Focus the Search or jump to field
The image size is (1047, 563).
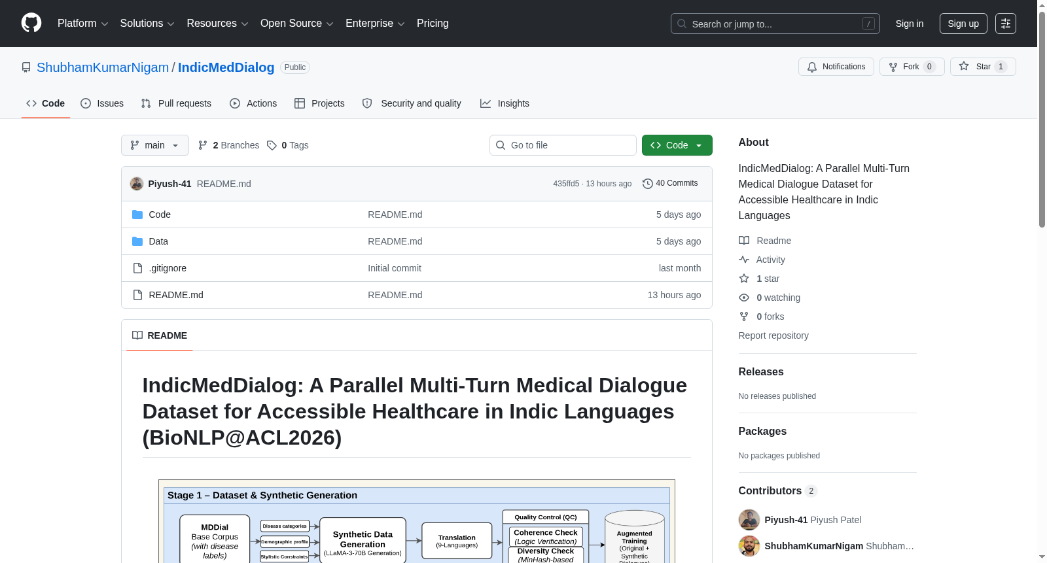click(775, 24)
